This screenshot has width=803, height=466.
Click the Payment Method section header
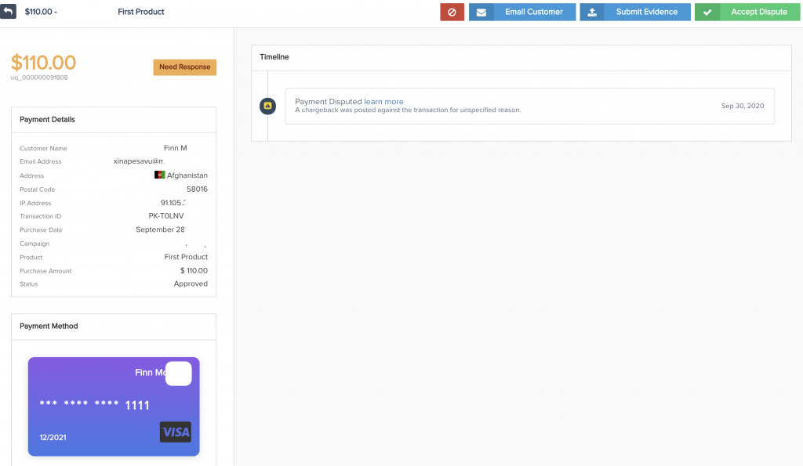(49, 327)
